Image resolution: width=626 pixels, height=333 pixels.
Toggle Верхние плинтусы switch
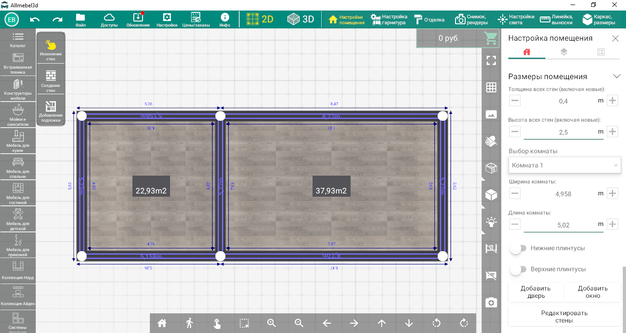519,269
